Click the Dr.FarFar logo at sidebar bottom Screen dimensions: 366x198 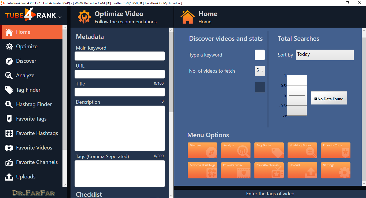34,193
